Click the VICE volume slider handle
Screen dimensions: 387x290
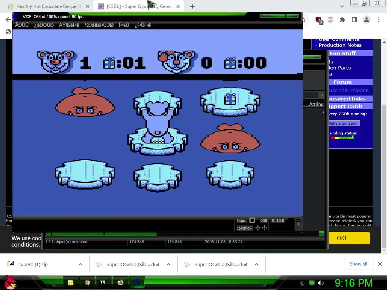point(299,221)
